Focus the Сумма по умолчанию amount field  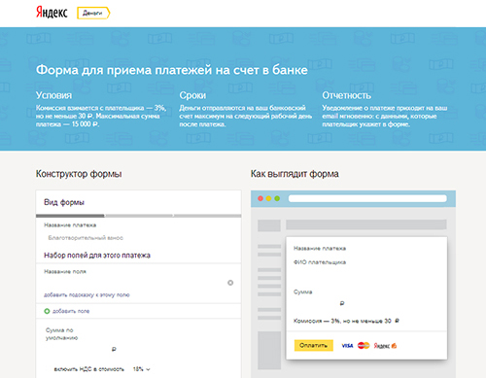78,350
